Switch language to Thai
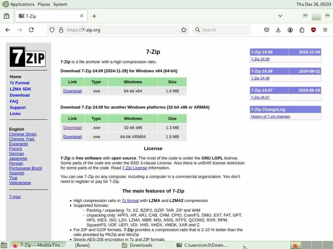The image size is (333, 249). tap(13, 178)
